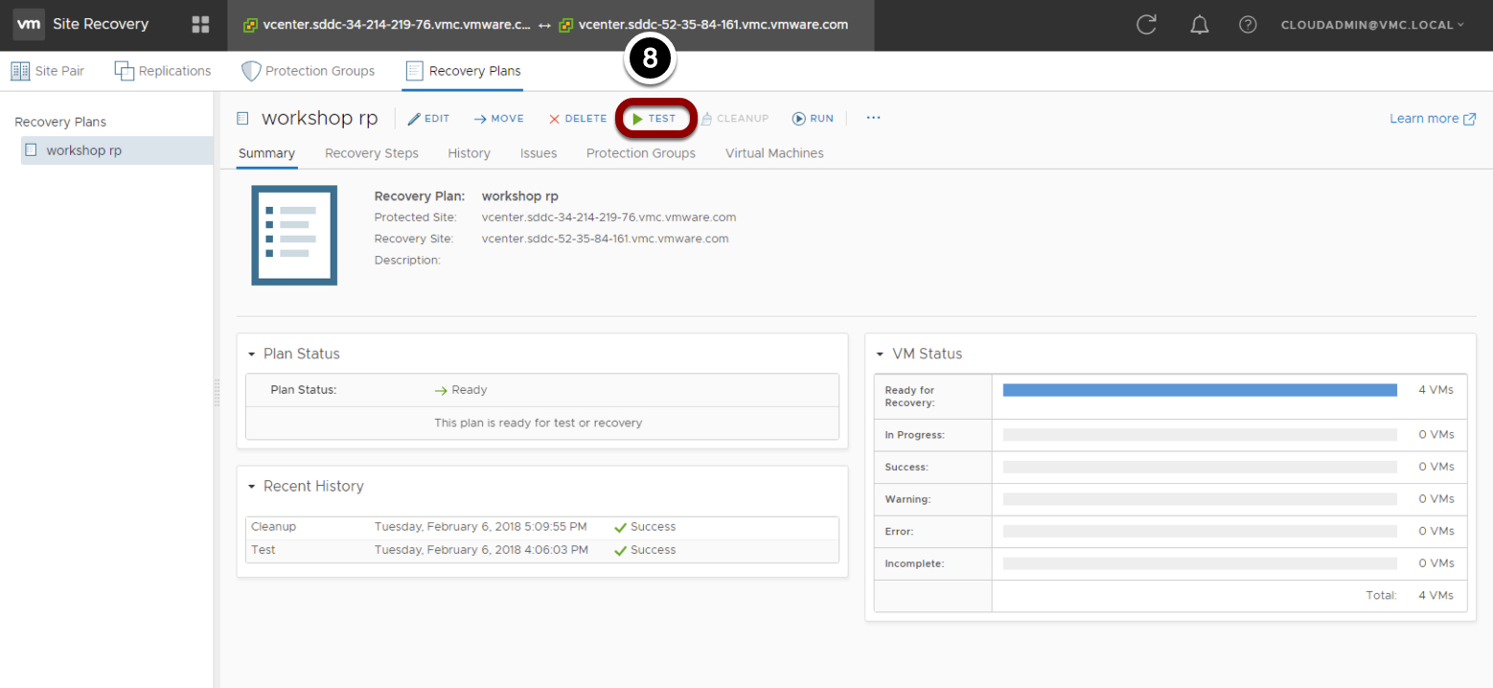Click the MOVE arrow button
1493x688 pixels.
(499, 119)
